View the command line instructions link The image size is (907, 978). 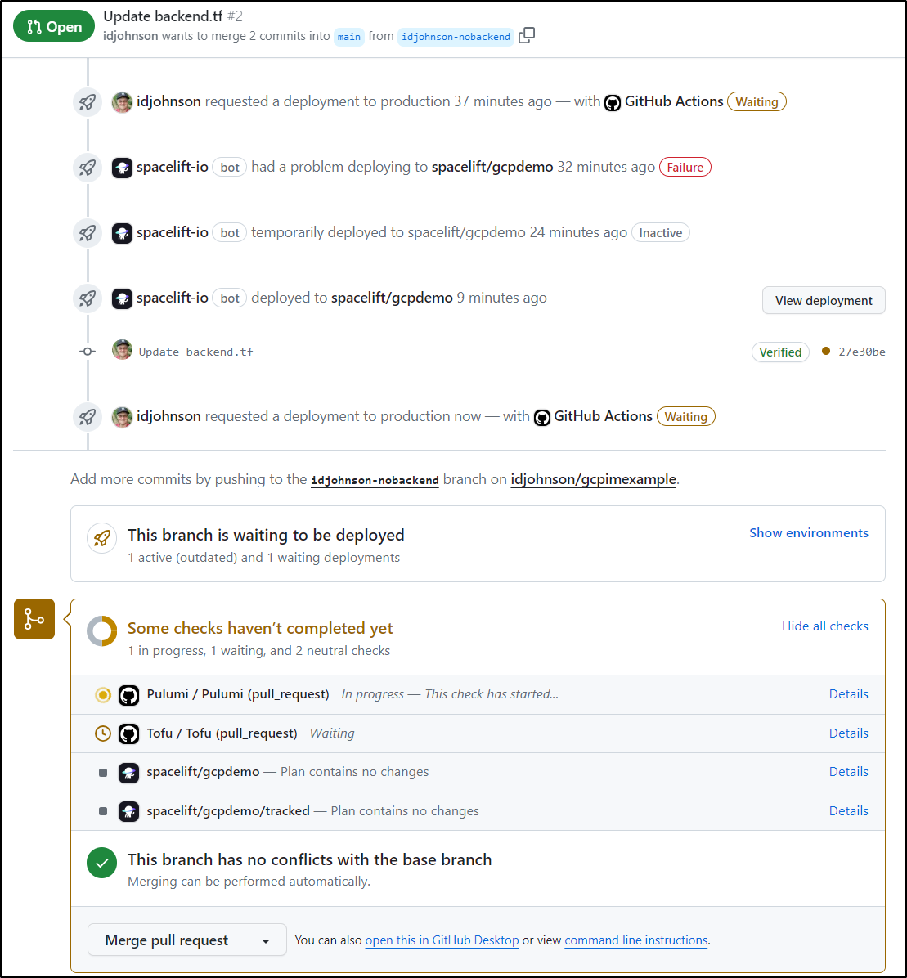[x=636, y=940]
